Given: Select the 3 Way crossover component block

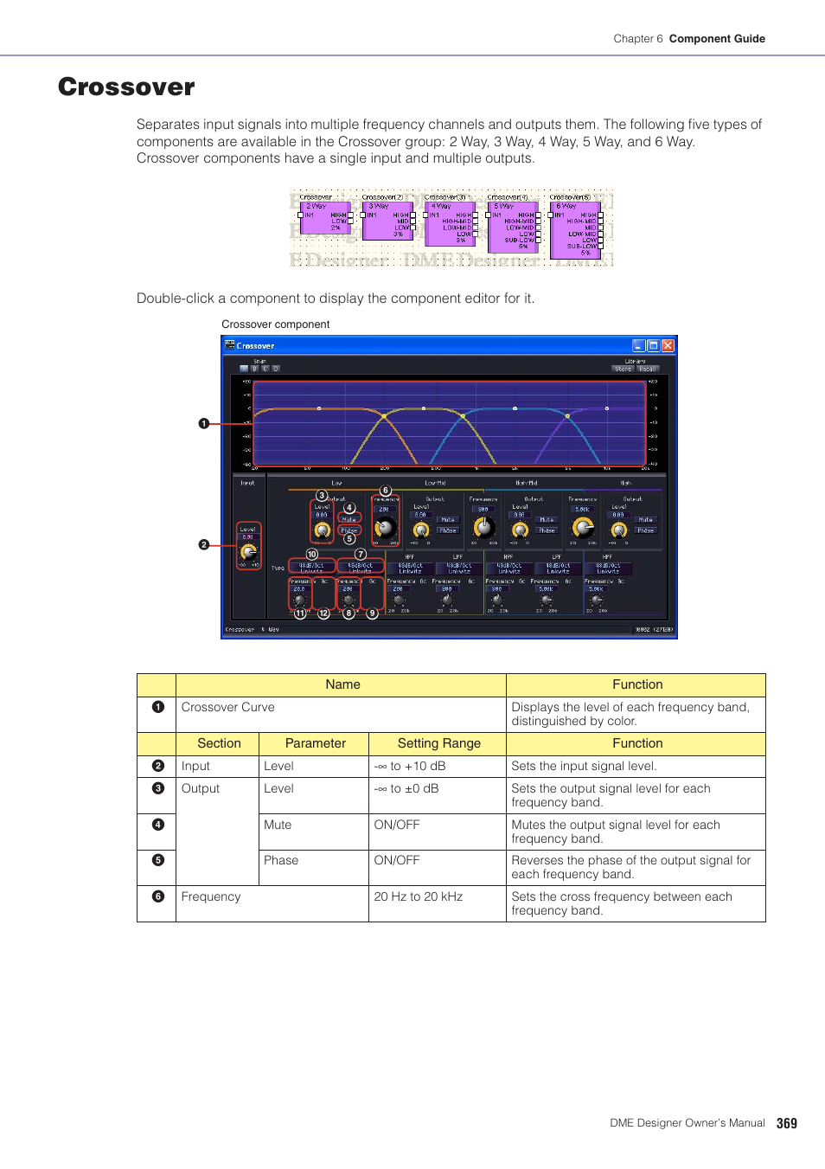Looking at the screenshot, I should (387, 221).
